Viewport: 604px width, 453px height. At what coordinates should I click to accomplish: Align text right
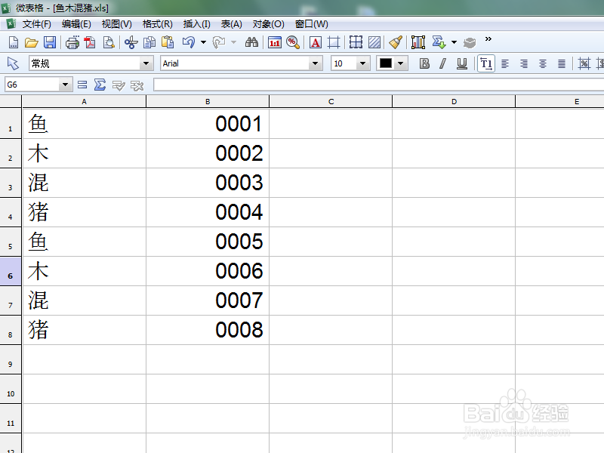click(524, 63)
